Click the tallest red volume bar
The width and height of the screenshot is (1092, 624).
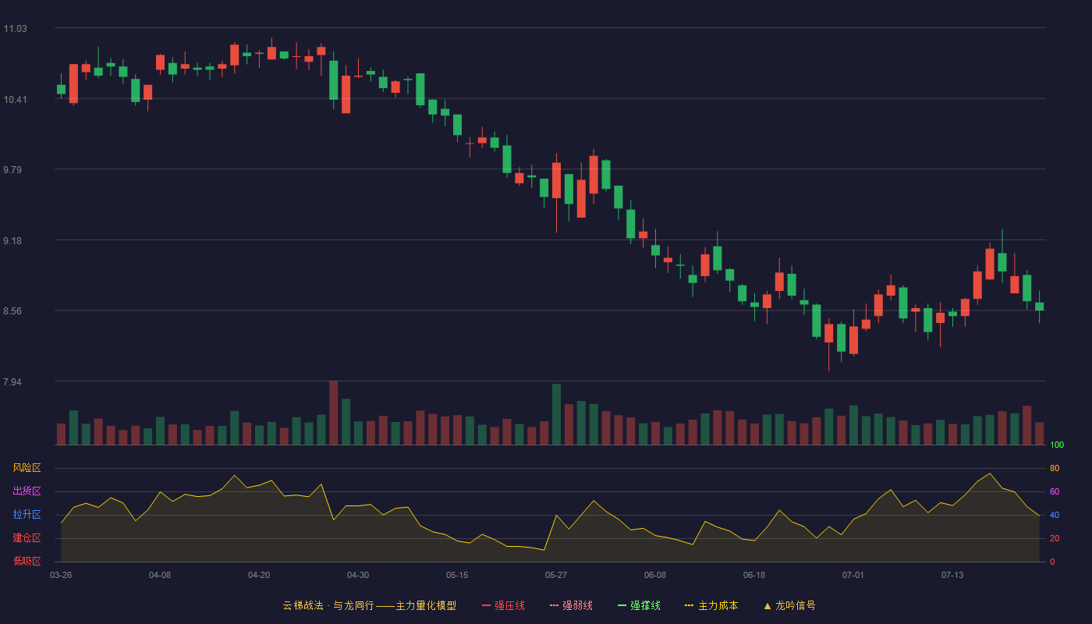333,413
